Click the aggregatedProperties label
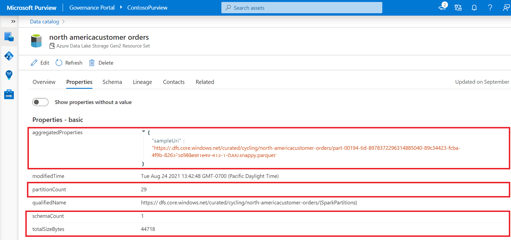The width and height of the screenshot is (511, 240). click(57, 132)
